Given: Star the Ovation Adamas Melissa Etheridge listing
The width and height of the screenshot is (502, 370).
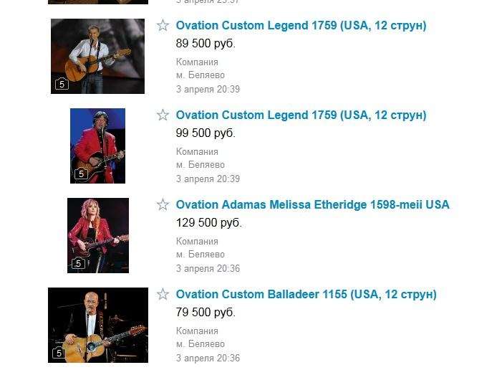Looking at the screenshot, I should (x=163, y=204).
